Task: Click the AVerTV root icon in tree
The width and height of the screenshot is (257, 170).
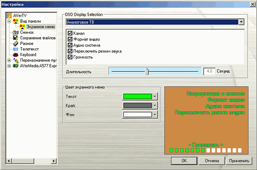Action: (x=9, y=15)
